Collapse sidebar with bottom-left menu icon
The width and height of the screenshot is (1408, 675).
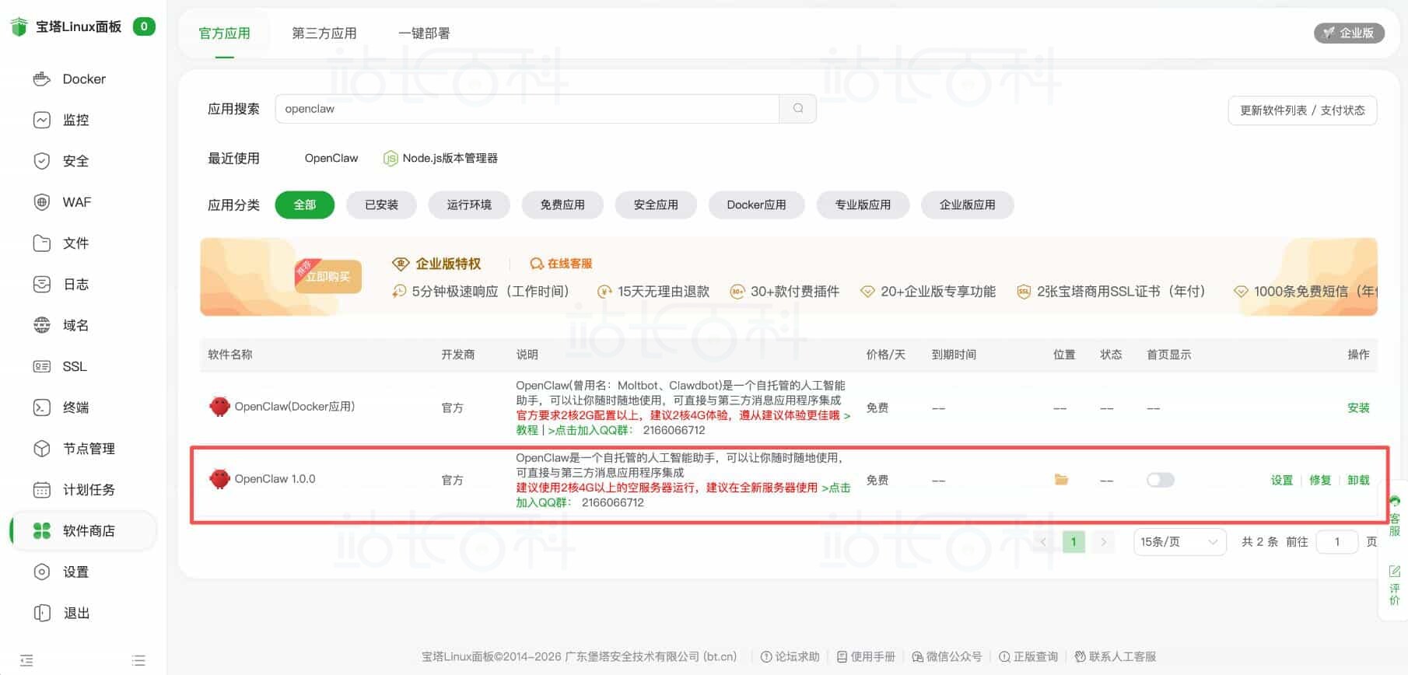pos(26,660)
